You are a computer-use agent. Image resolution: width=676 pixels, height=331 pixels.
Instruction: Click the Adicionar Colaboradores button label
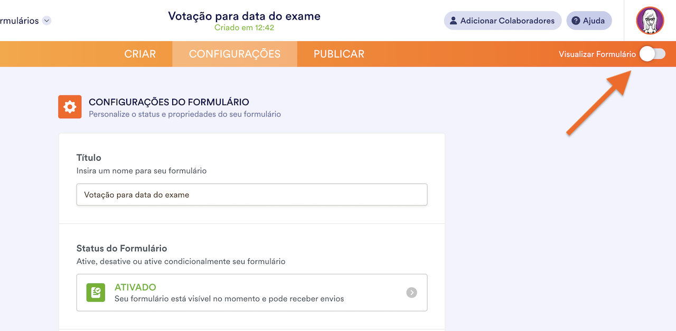[507, 21]
